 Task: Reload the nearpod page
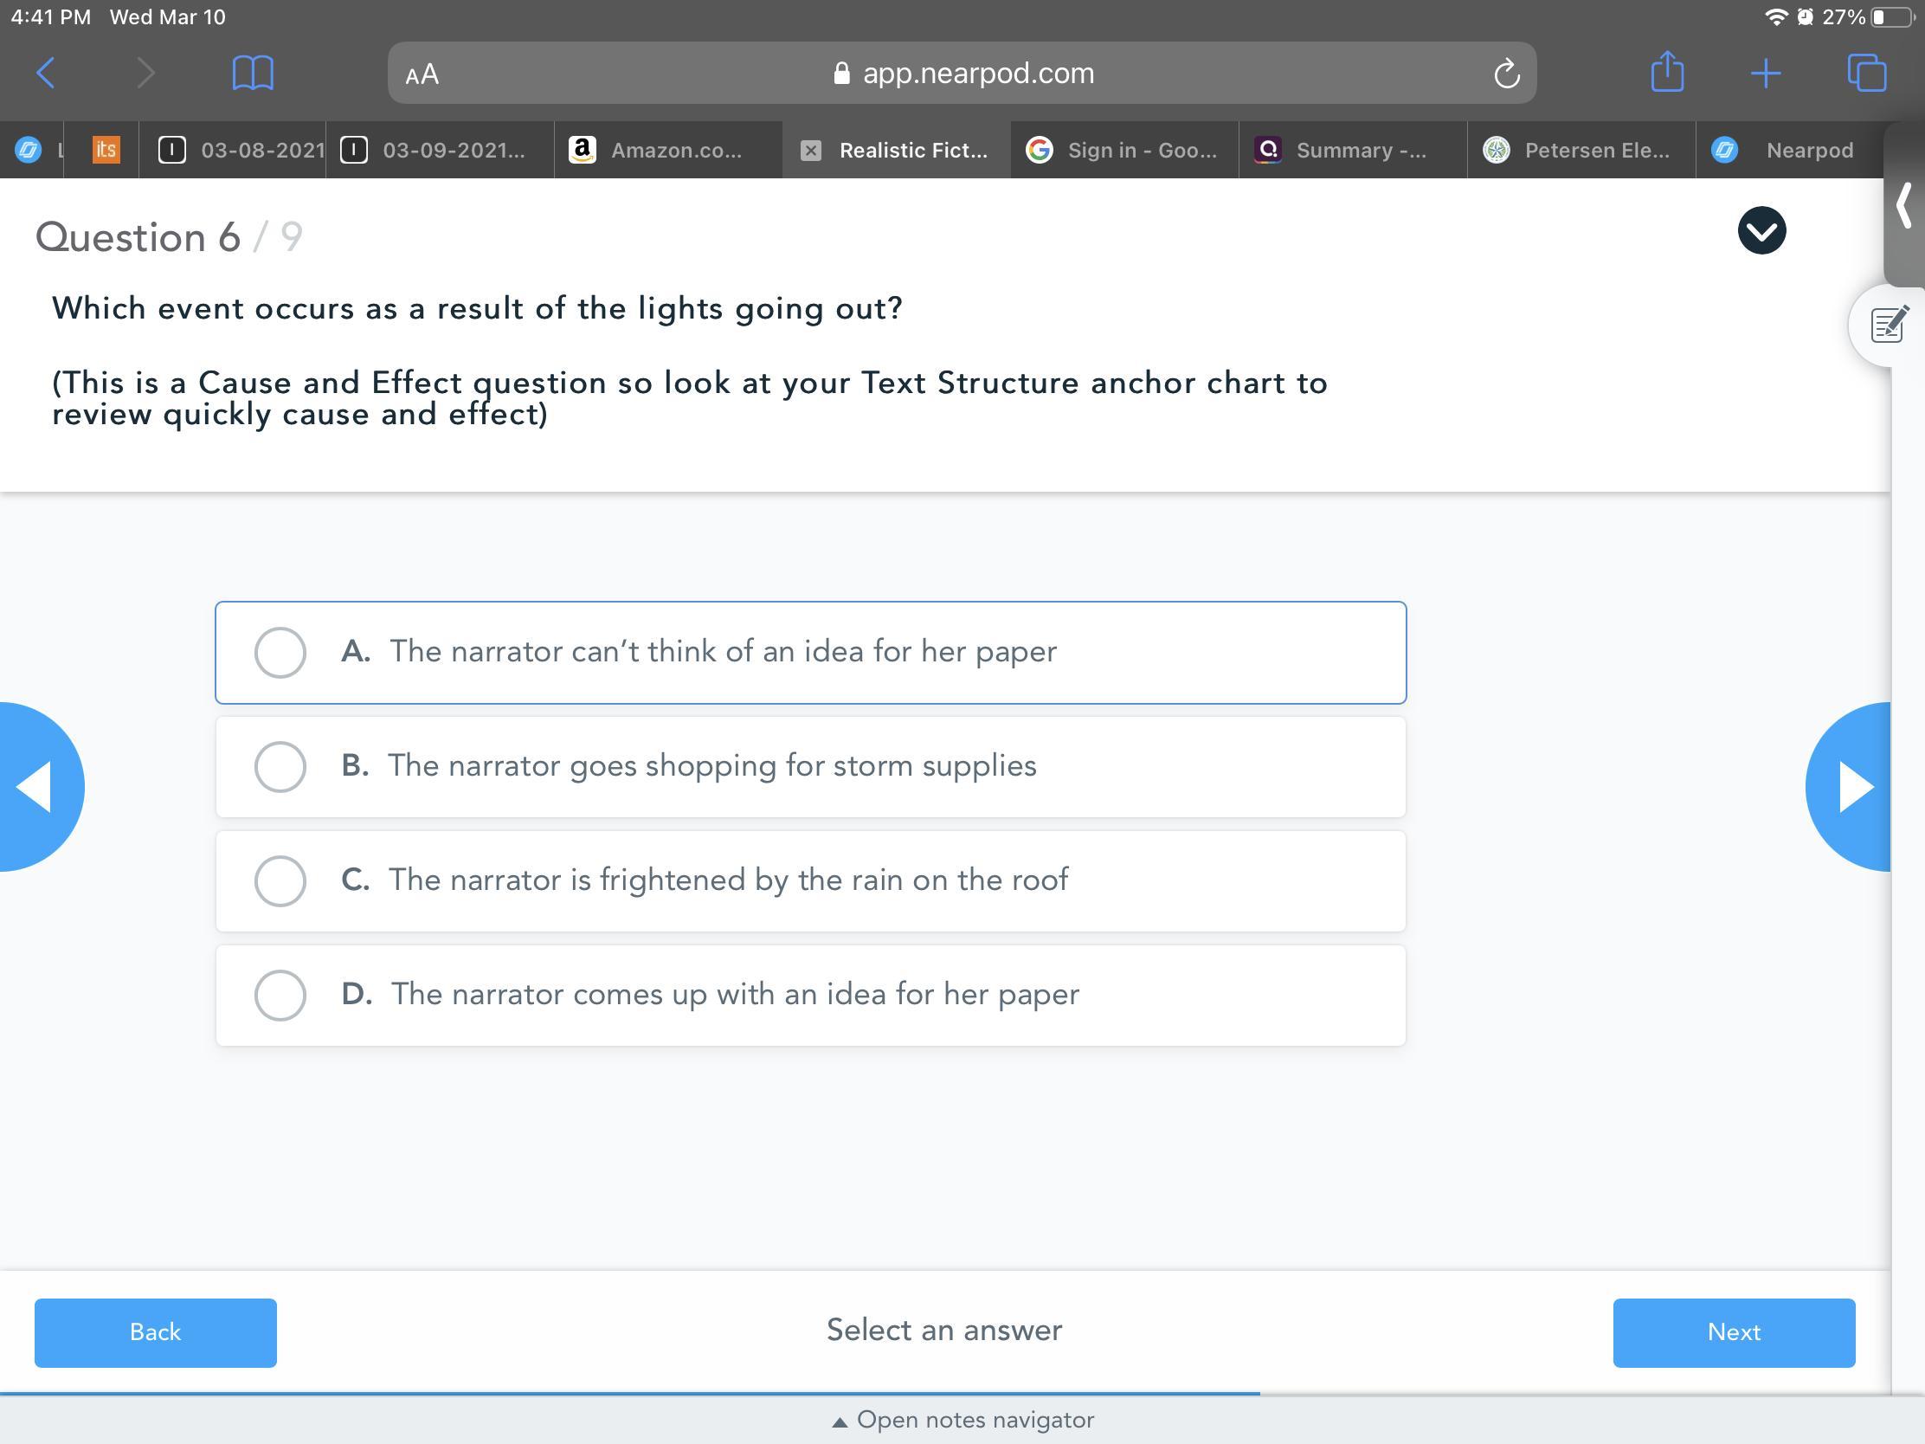pos(1506,74)
